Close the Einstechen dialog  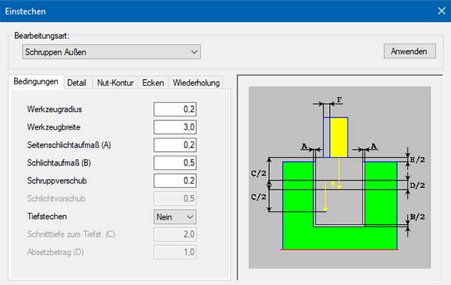coord(441,11)
